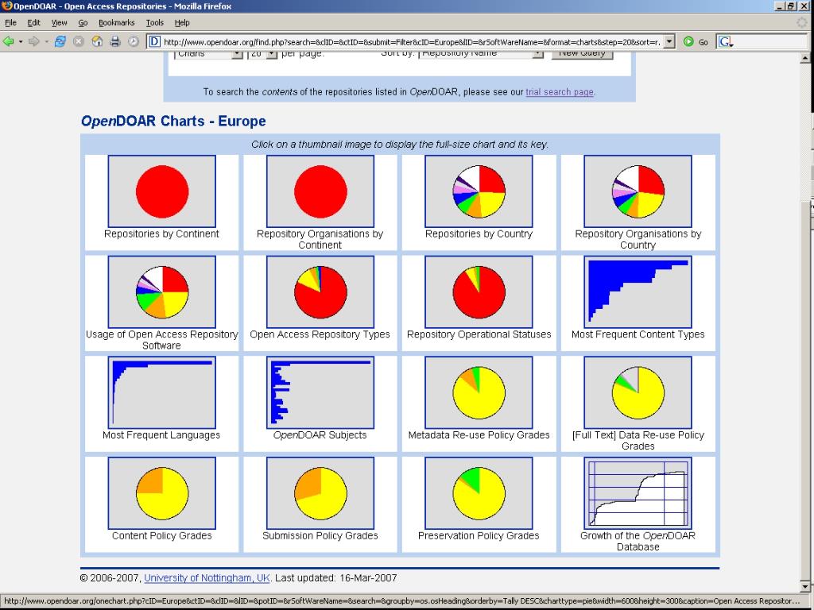
Task: Click the vertical scrollbar down arrow
Action: [804, 587]
